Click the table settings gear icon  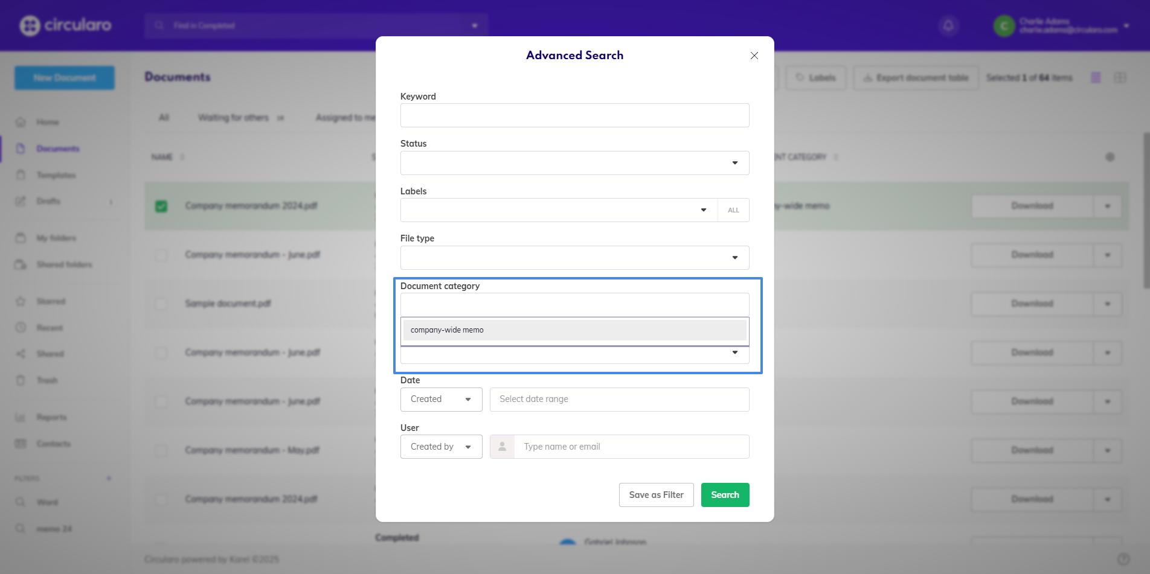click(x=1110, y=157)
